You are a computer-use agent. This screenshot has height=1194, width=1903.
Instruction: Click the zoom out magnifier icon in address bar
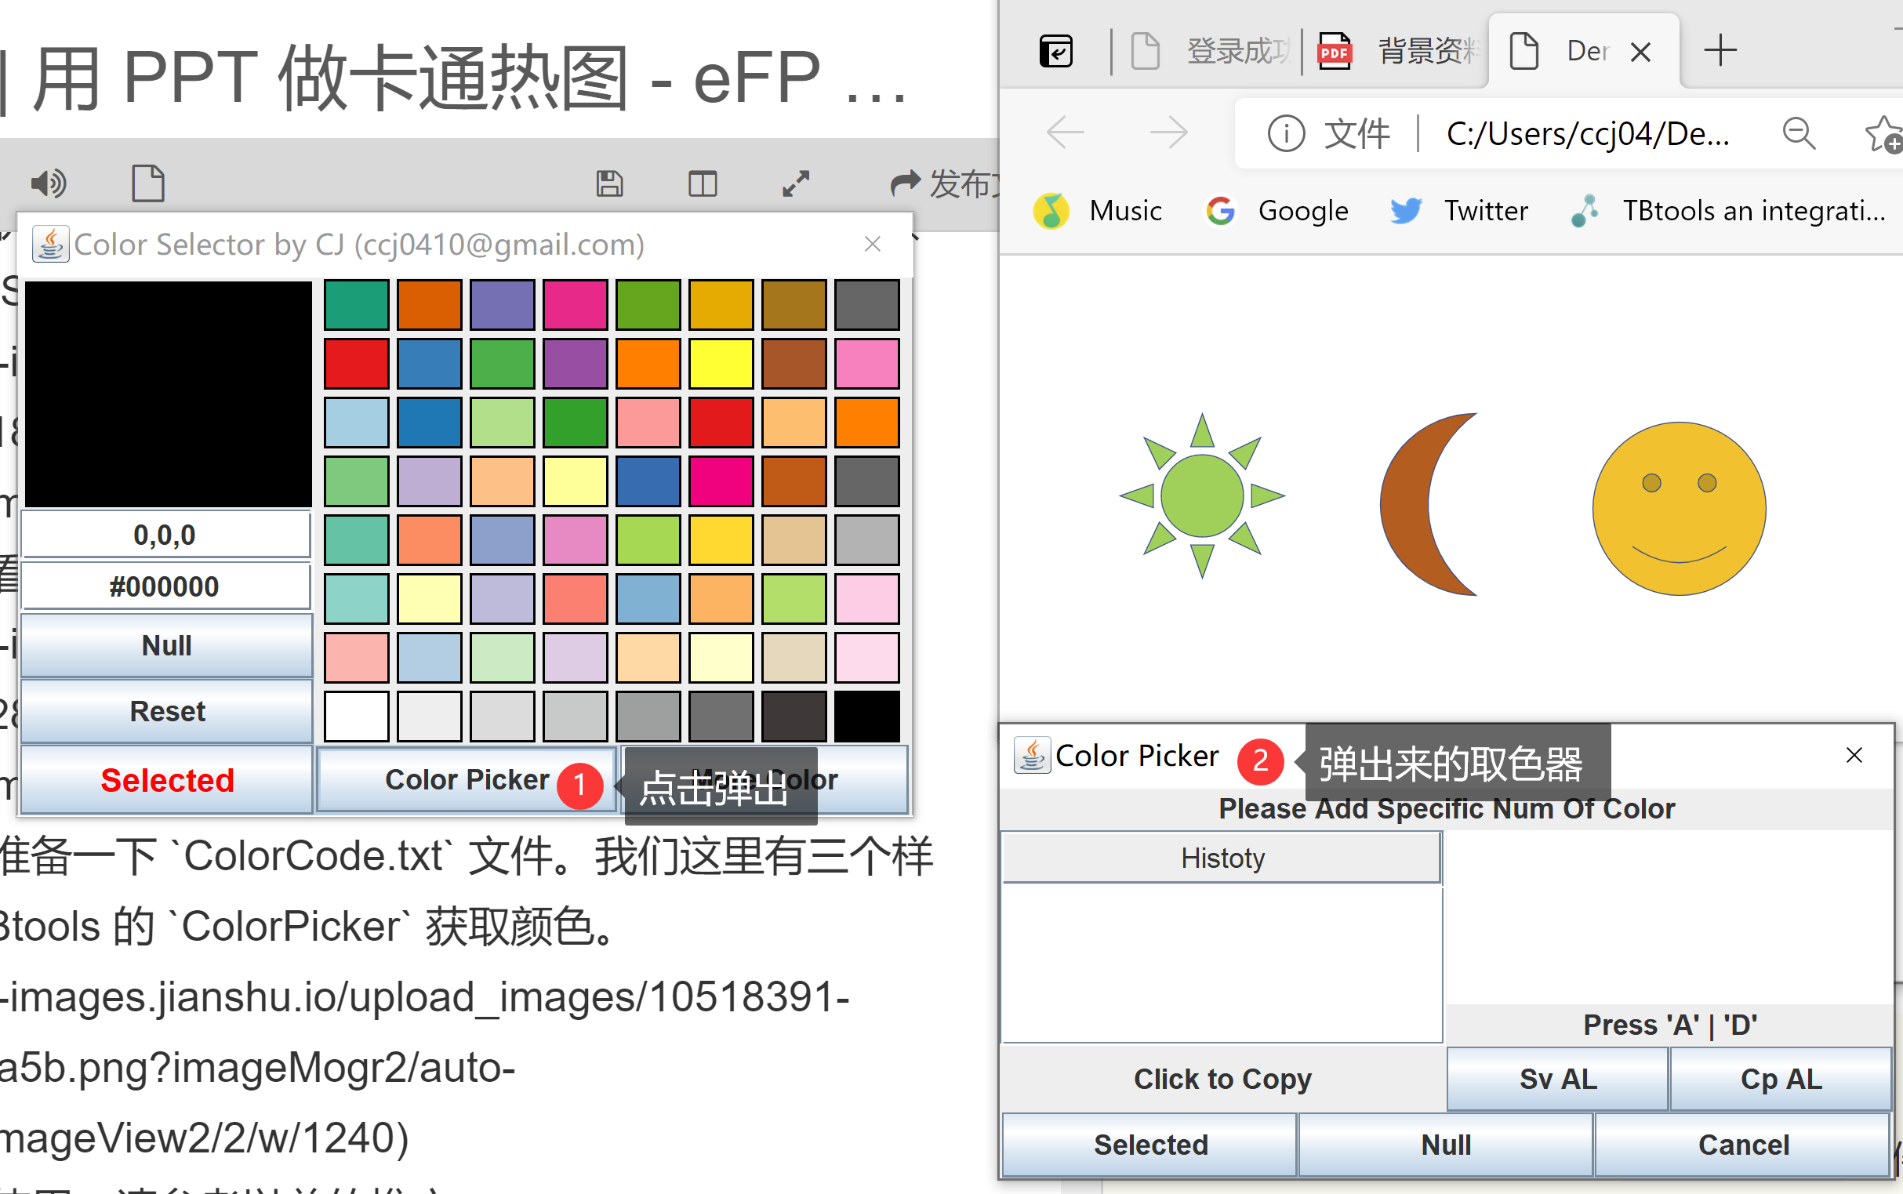(x=1799, y=132)
